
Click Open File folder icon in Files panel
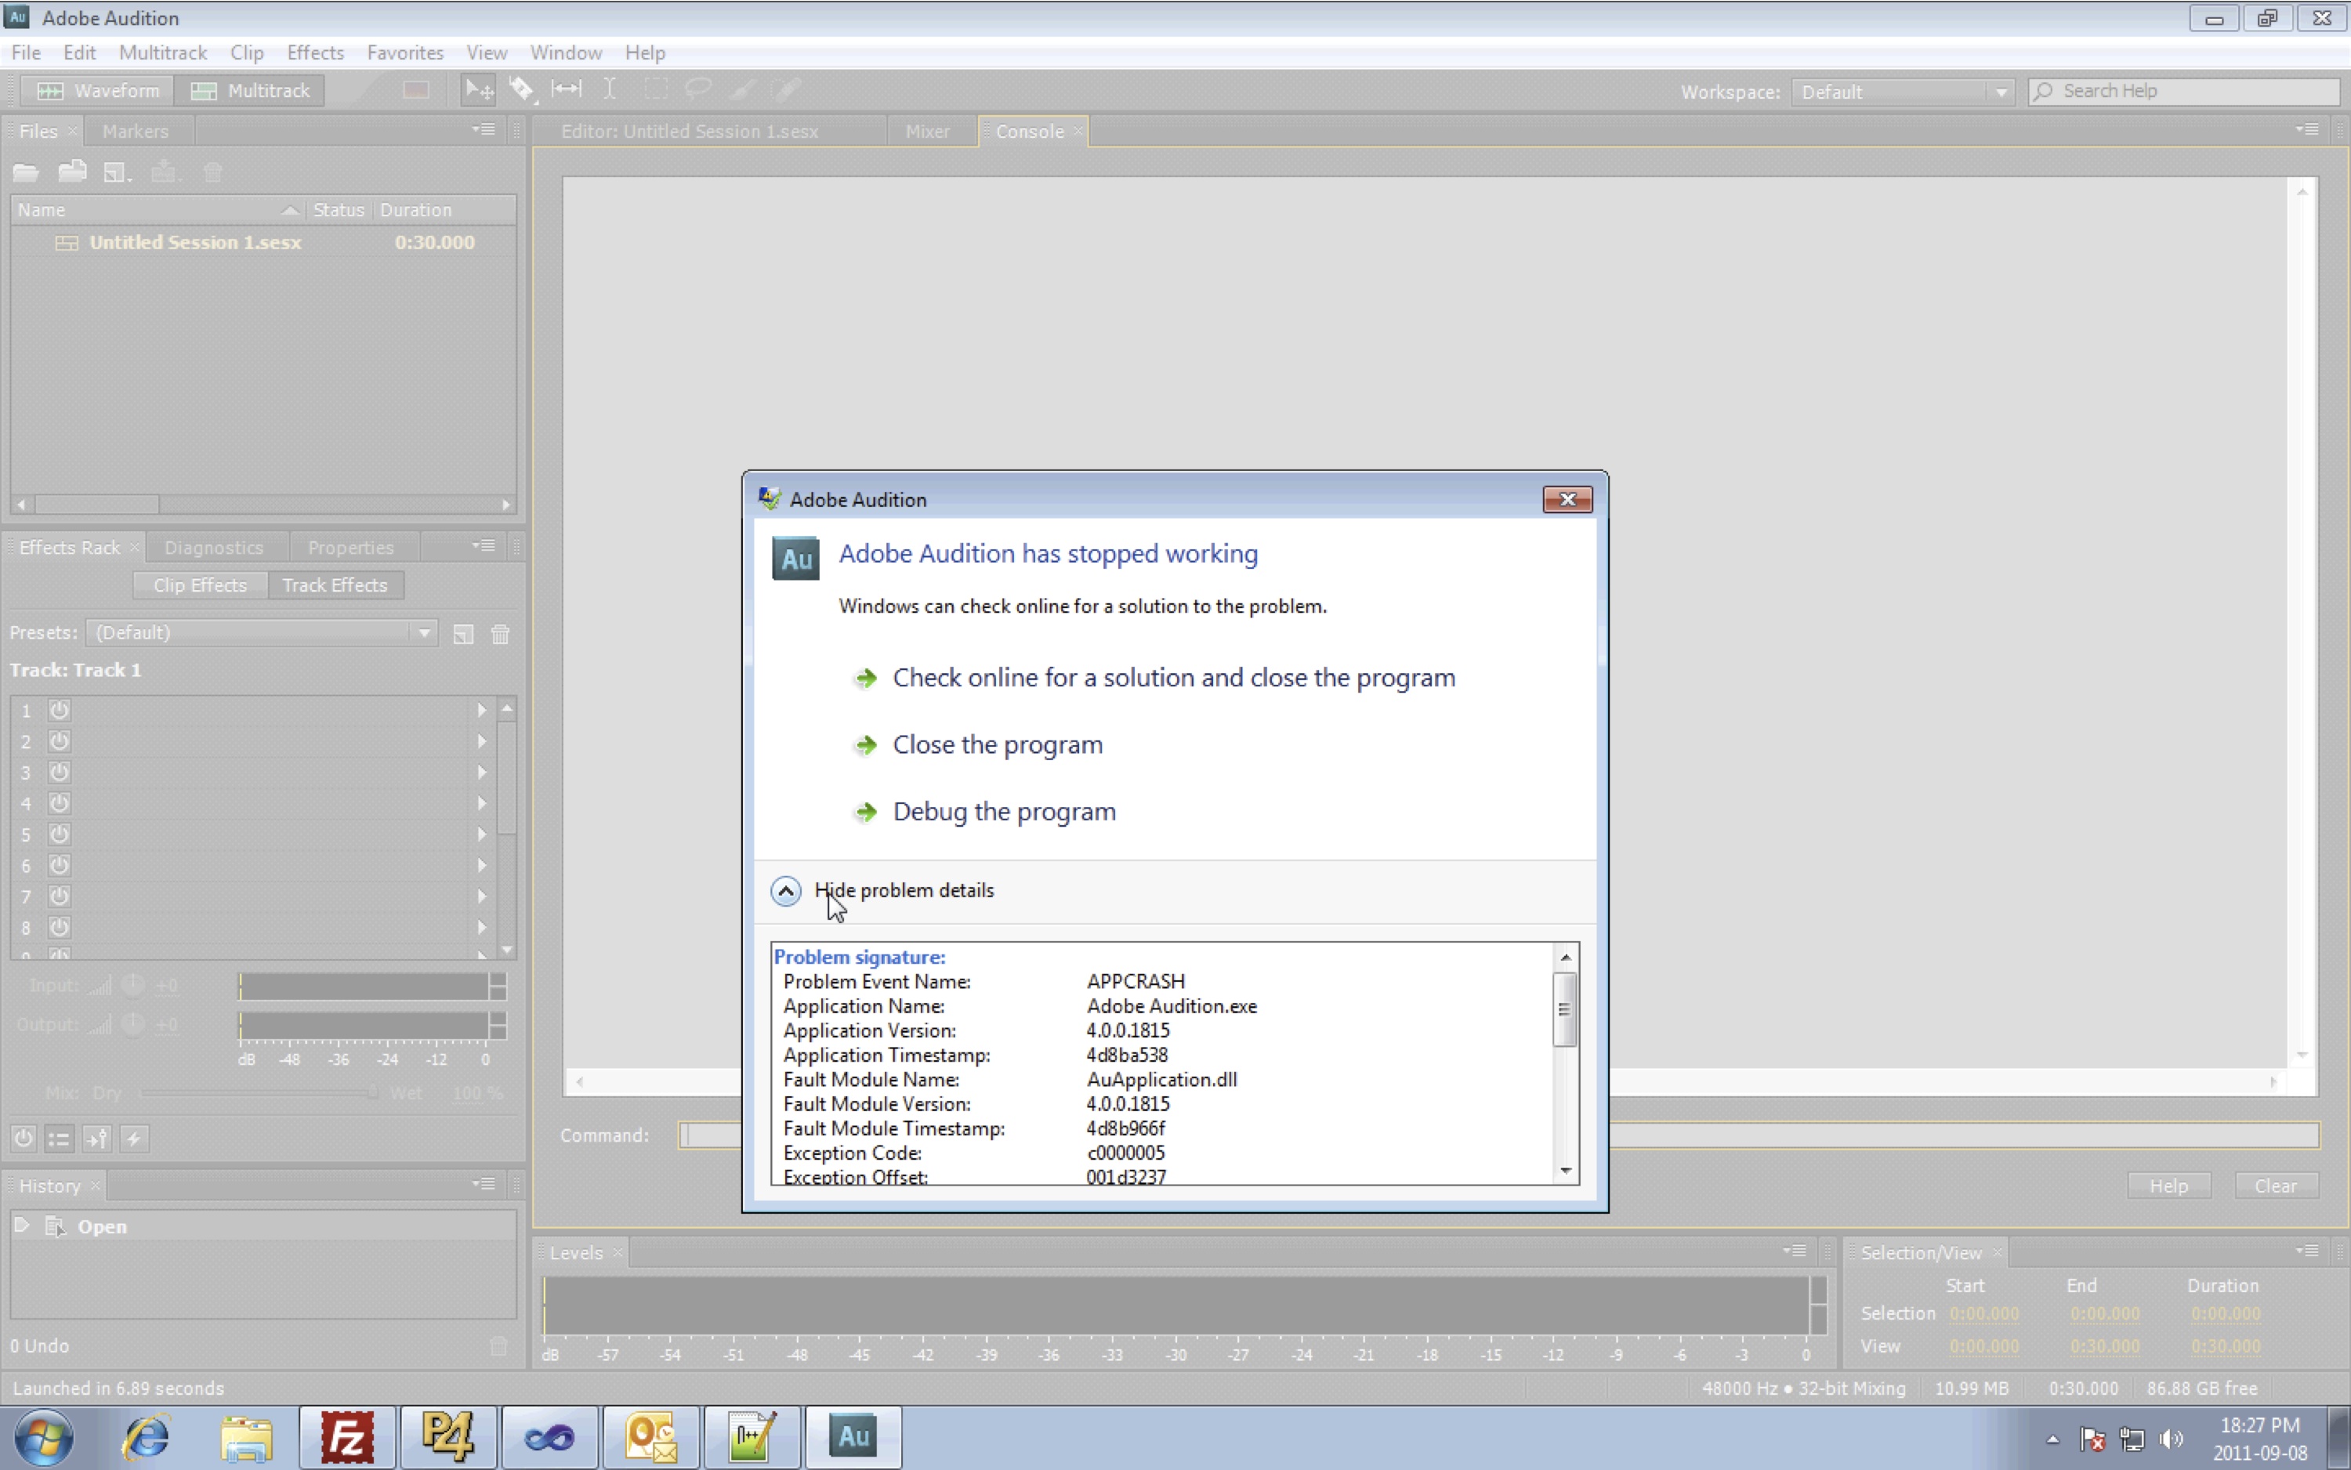click(x=26, y=173)
